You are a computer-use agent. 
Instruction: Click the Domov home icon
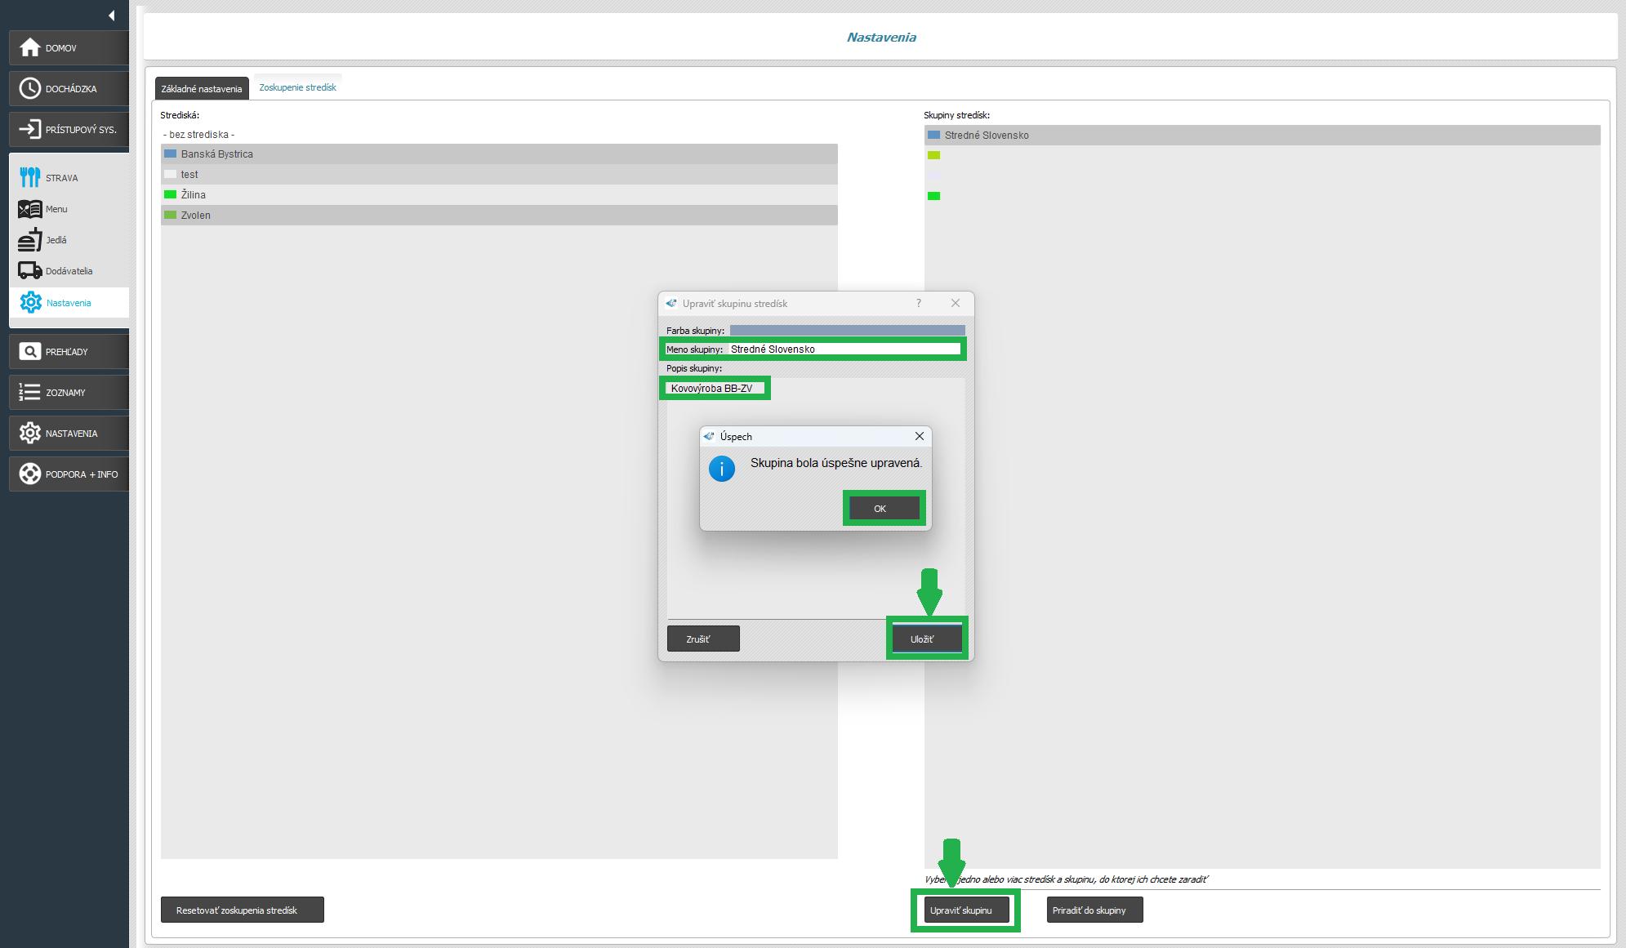tap(30, 48)
